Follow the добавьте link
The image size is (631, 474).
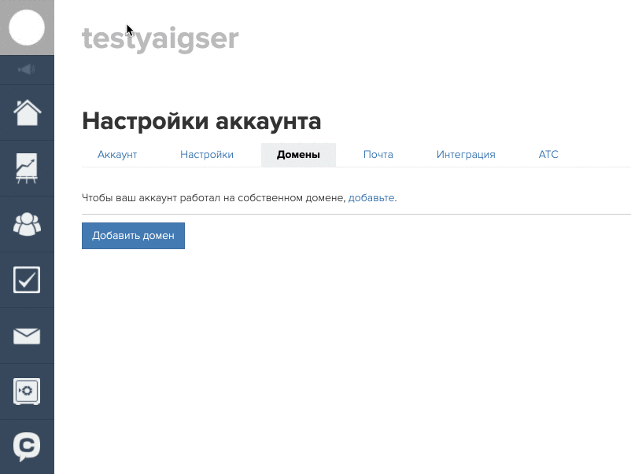coord(372,198)
